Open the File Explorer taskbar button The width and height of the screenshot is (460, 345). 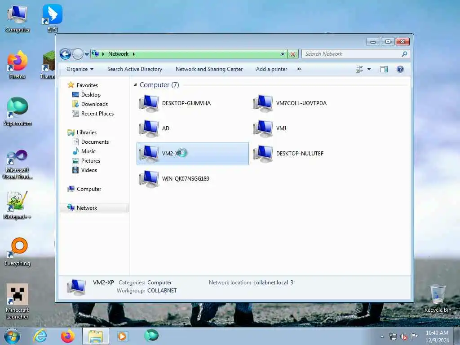(x=96, y=336)
